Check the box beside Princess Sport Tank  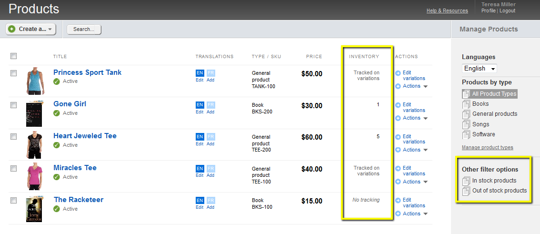coord(14,73)
